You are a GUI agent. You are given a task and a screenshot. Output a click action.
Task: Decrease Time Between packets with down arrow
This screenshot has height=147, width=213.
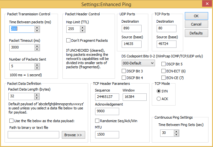point(37,31)
